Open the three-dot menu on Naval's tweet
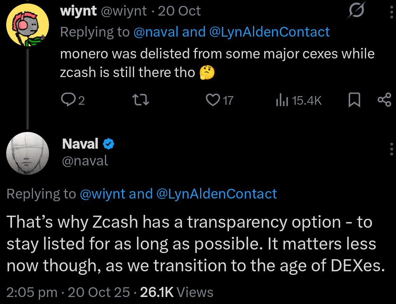Viewport: 396px width, 304px height. click(x=391, y=149)
